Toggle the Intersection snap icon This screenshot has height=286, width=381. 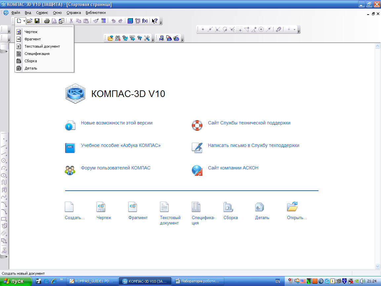click(218, 30)
